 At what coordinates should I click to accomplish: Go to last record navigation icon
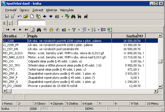pos(26,30)
